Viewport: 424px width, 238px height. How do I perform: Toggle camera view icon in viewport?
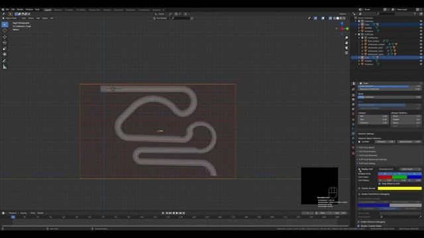346,48
